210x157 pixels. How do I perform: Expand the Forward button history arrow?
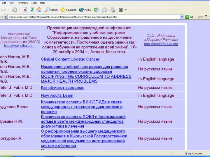point(20,10)
